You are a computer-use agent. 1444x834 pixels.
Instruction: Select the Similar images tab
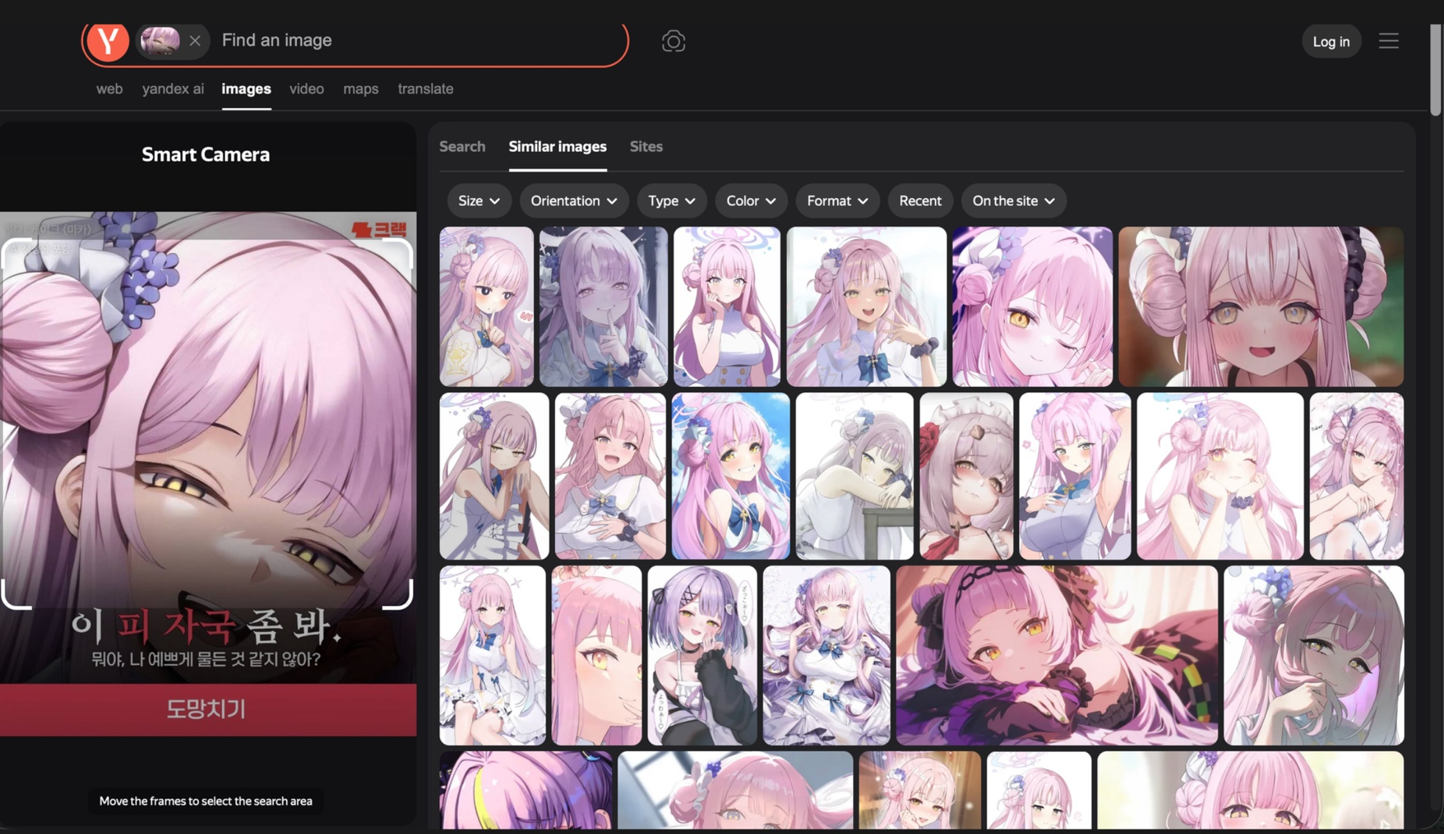(557, 146)
